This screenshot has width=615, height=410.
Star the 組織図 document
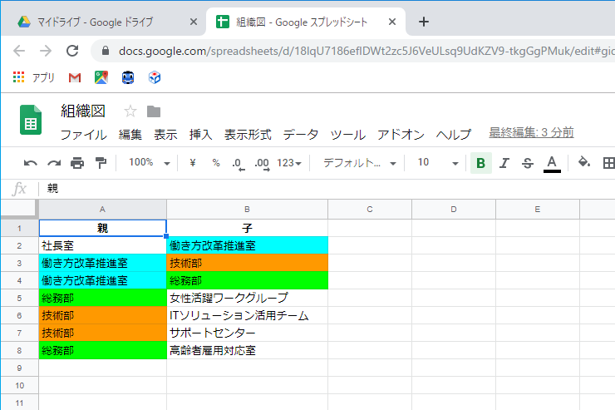click(130, 111)
